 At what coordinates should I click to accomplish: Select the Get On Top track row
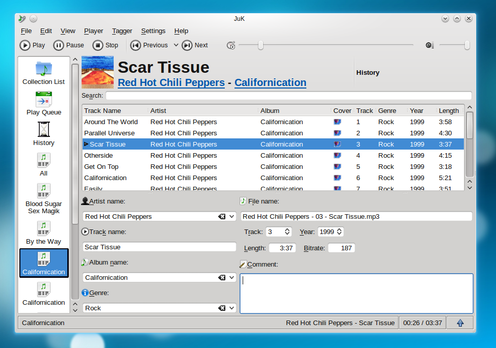[x=273, y=166]
